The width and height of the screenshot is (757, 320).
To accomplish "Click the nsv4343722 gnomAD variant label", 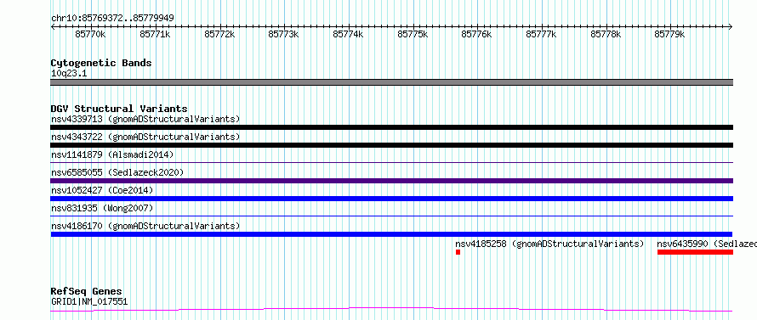I will [x=145, y=137].
